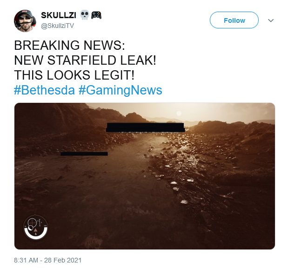
Task: Follow the SkullziTV account
Action: [234, 20]
